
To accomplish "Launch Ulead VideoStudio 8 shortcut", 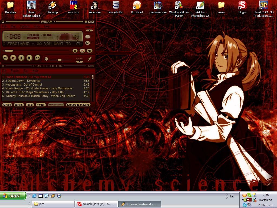I will click(x=31, y=9).
